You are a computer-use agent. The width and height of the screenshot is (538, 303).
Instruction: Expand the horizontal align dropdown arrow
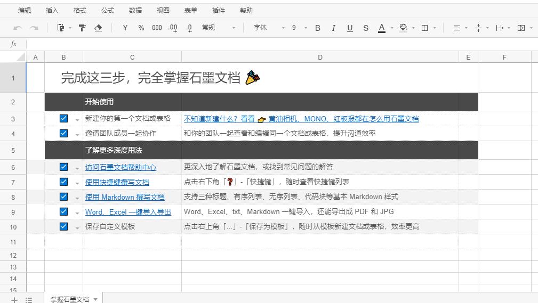(467, 28)
